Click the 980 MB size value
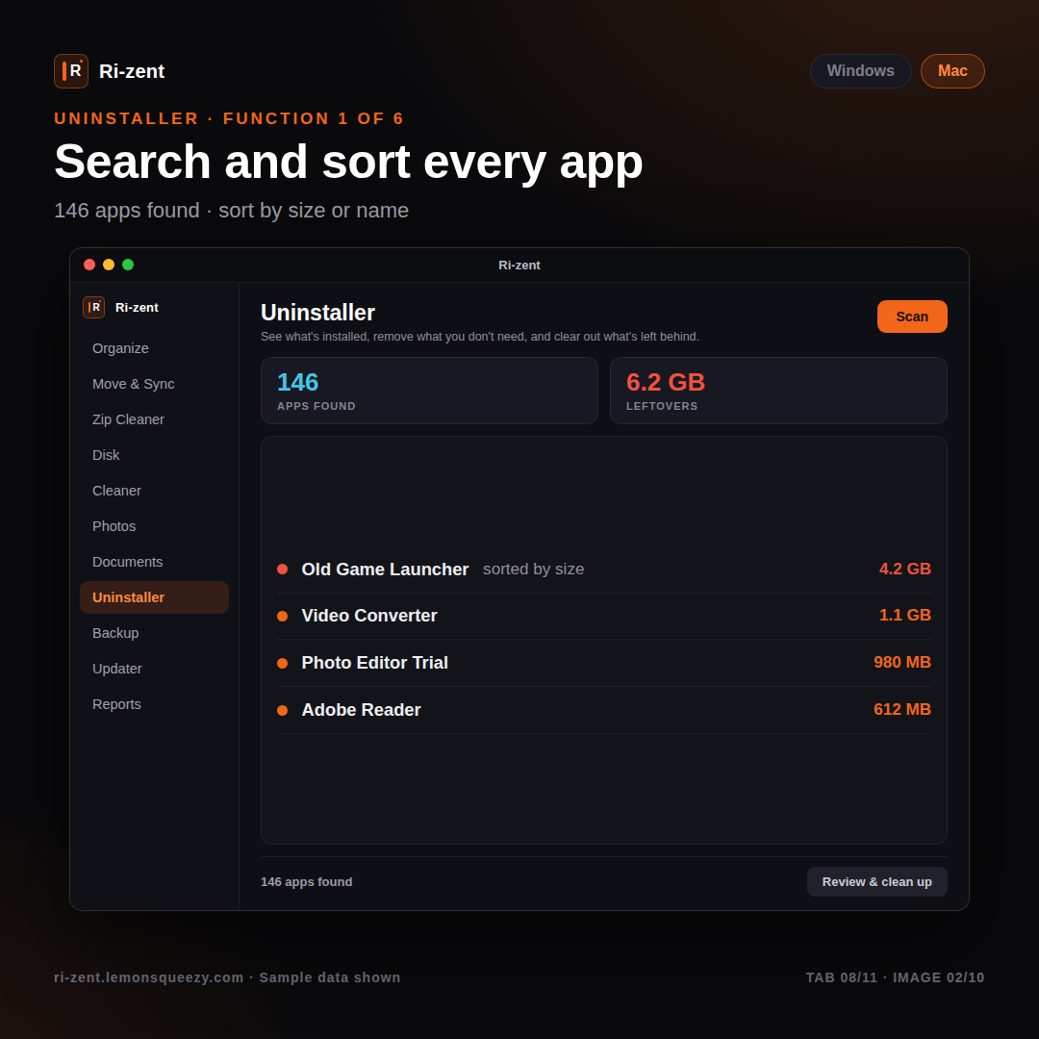This screenshot has height=1039, width=1039. 902,662
